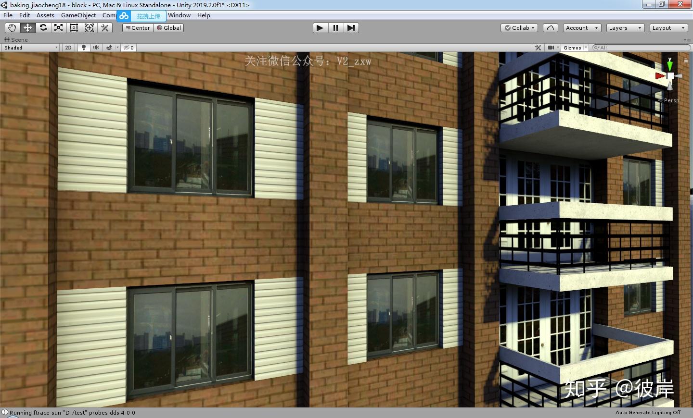Click the Step frame button
Image resolution: width=693 pixels, height=418 pixels.
[x=351, y=28]
